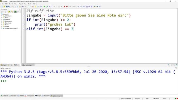The height and width of the screenshot is (100, 178).
Task: Select the If-Else Beispiel.py editor tab
Action: [28, 65]
